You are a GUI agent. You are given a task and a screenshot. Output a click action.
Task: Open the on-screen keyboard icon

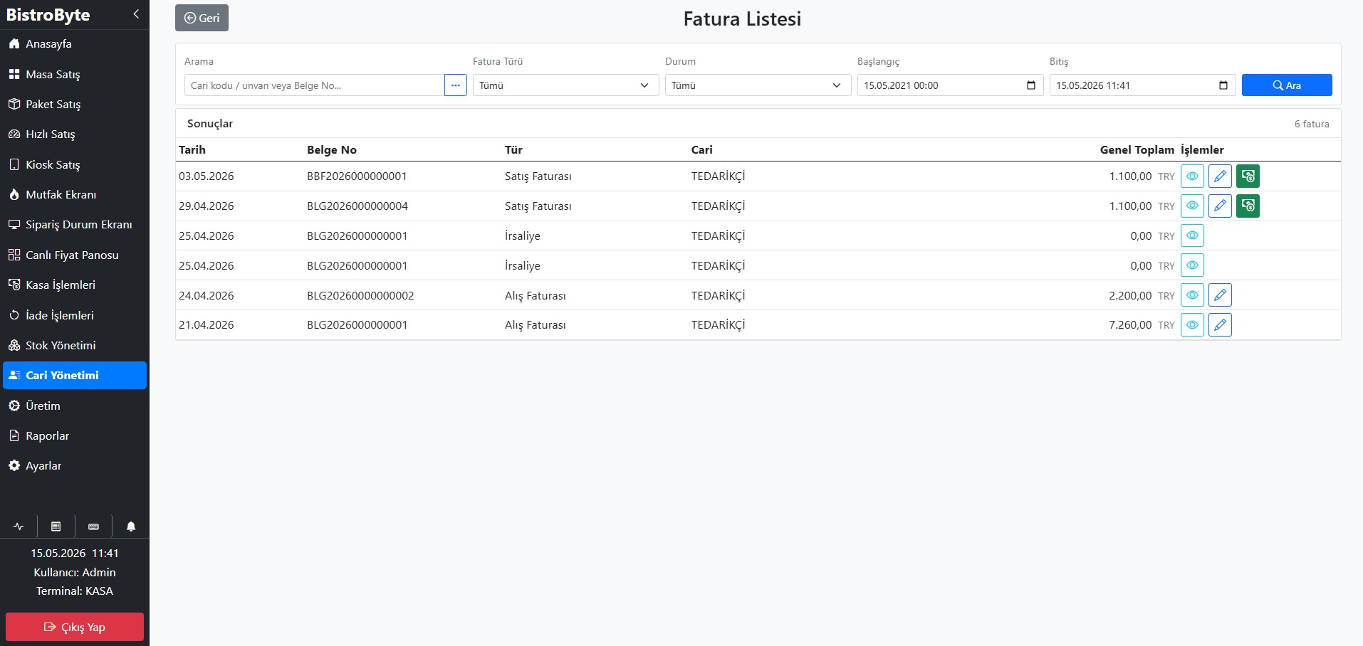[93, 526]
